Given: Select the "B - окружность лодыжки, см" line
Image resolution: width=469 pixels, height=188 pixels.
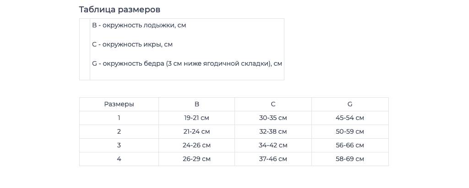Looking at the screenshot, I should (139, 25).
